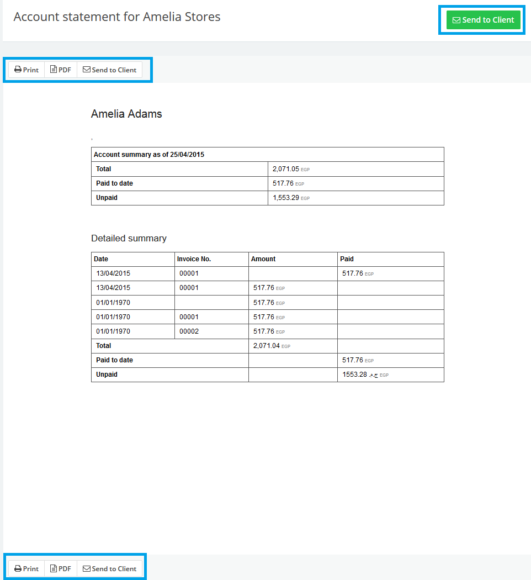Screen dimensions: 531x580
Task: Click the green Send to Client button
Action: (483, 20)
